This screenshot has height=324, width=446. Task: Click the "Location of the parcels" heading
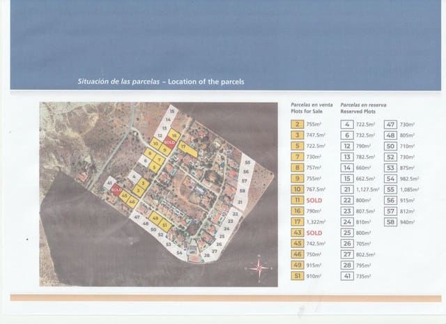206,82
